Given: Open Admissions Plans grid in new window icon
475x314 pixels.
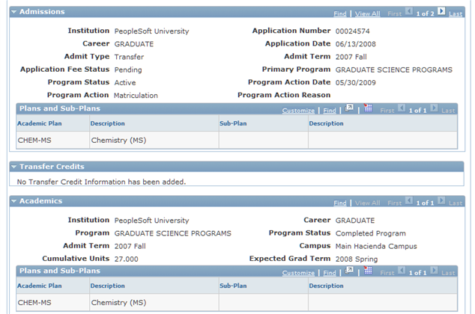Looking at the screenshot, I should [349, 108].
